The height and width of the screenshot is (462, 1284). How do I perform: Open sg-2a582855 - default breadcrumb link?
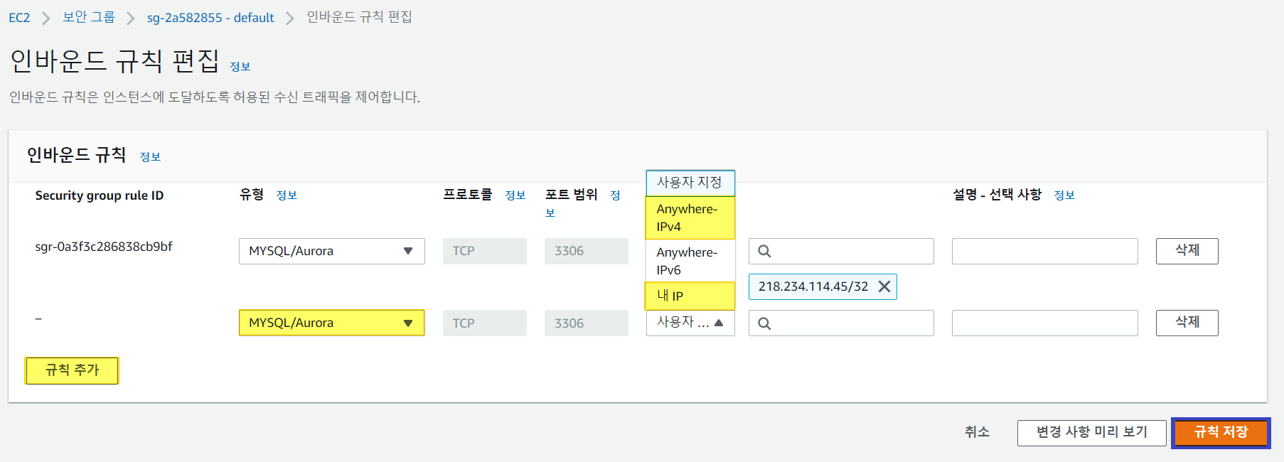[x=210, y=18]
